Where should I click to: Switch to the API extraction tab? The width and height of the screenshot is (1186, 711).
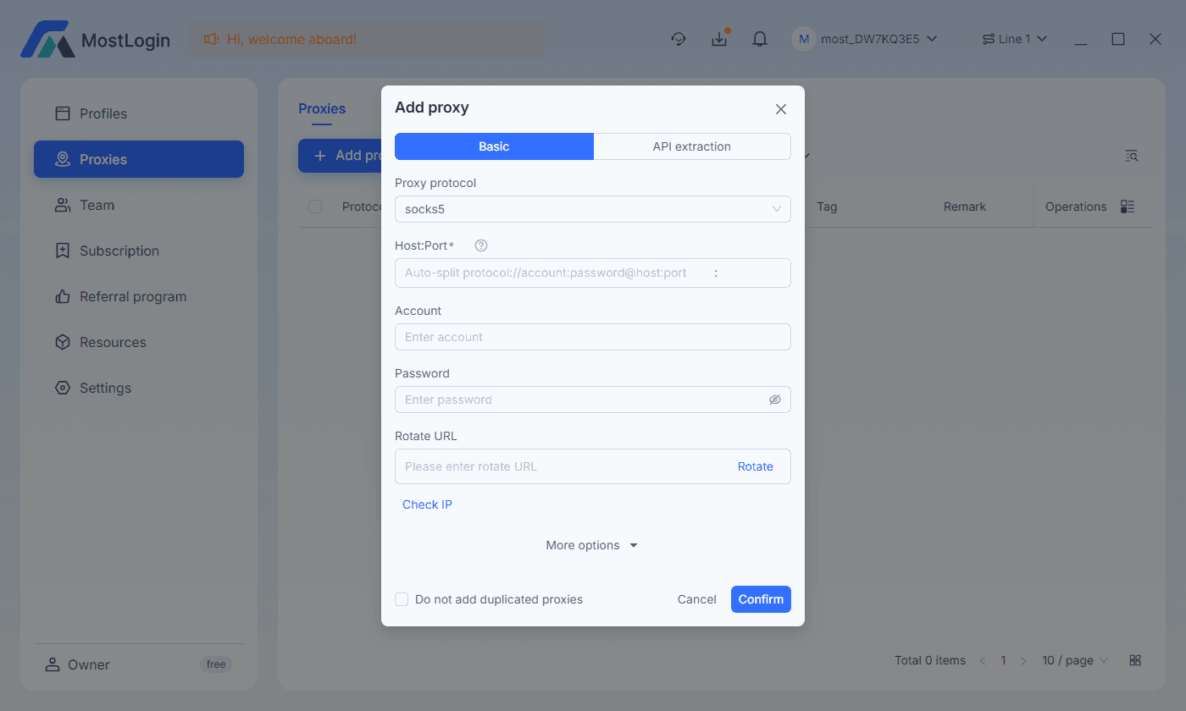tap(692, 146)
